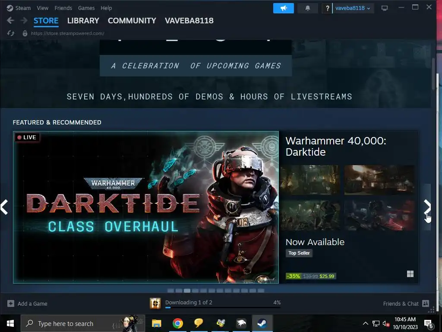The height and width of the screenshot is (332, 442).
Task: Open the Games menu
Action: coord(86,8)
